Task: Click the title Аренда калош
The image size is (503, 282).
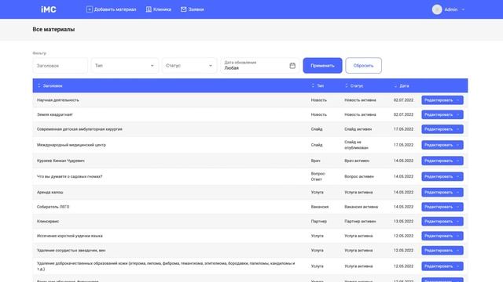Action: pyautogui.click(x=50, y=192)
